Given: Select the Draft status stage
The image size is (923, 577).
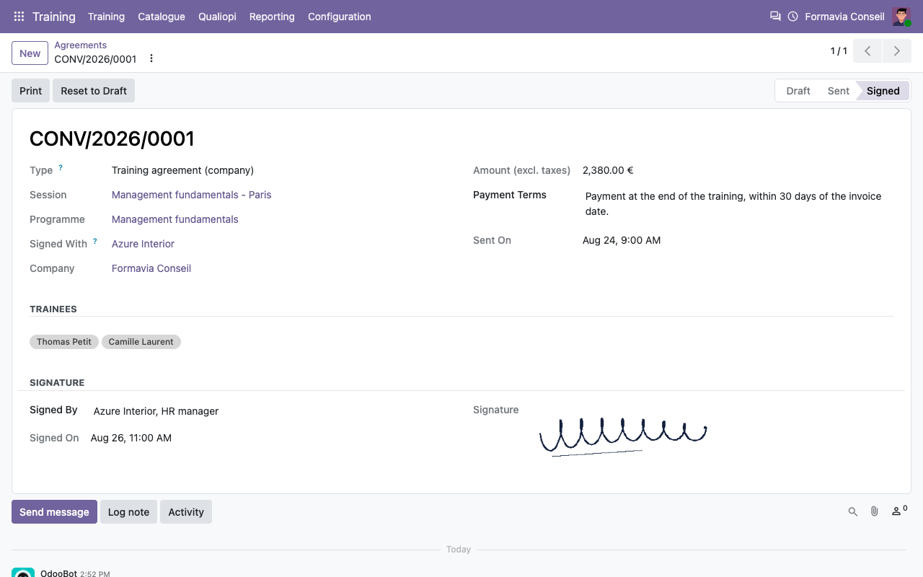Looking at the screenshot, I should (x=798, y=91).
